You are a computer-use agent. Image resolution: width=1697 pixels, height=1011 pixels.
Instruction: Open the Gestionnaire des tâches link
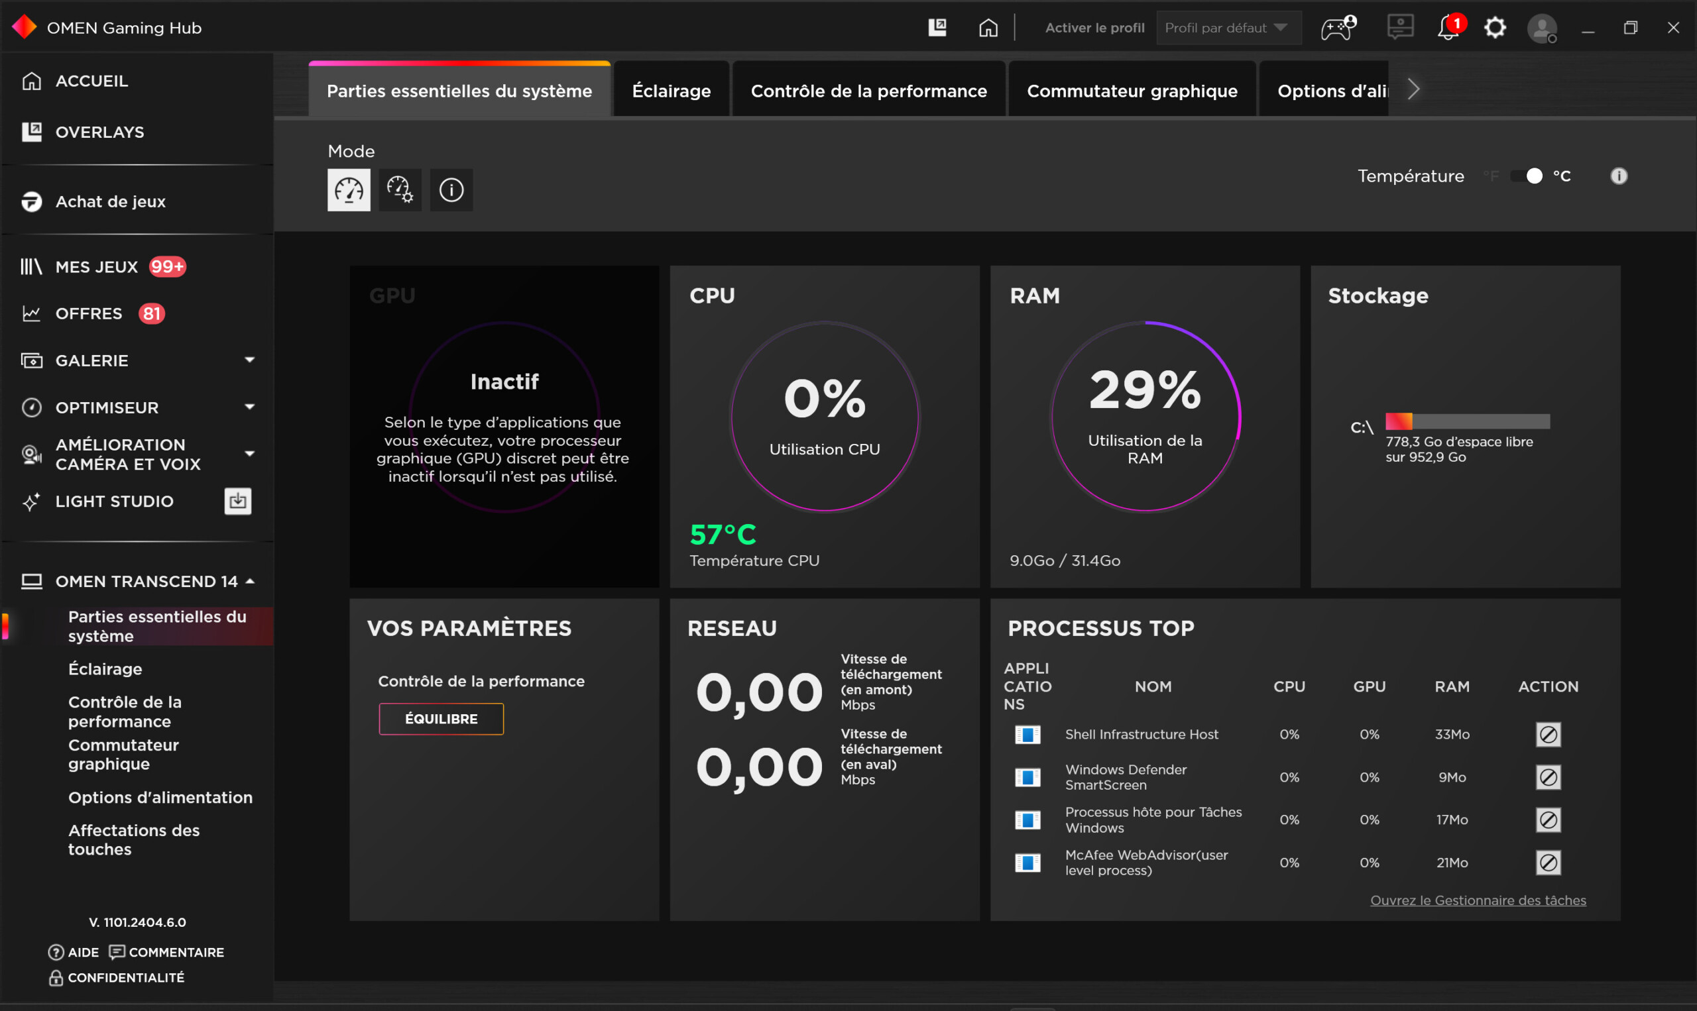pyautogui.click(x=1478, y=900)
